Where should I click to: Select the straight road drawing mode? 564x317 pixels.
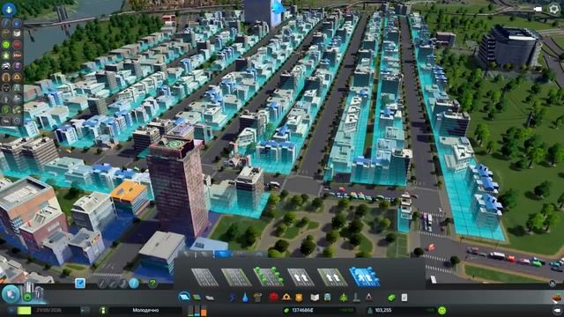pos(102,284)
